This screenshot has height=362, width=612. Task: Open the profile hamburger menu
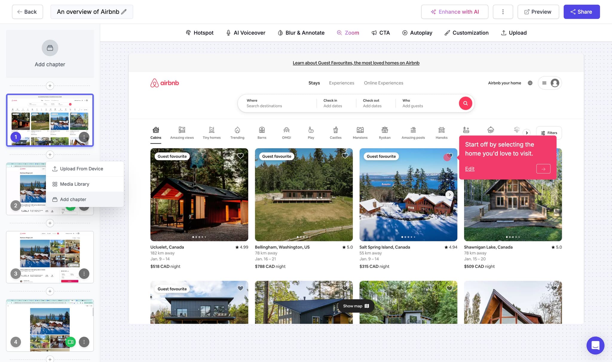click(x=550, y=83)
